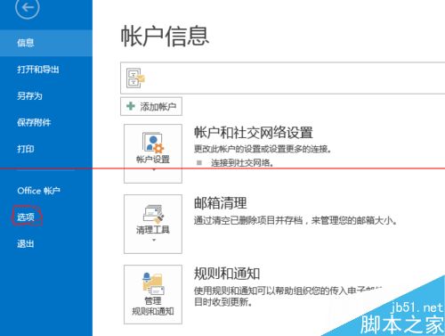
Task: Open 管理规则和通知 button
Action: 153,294
